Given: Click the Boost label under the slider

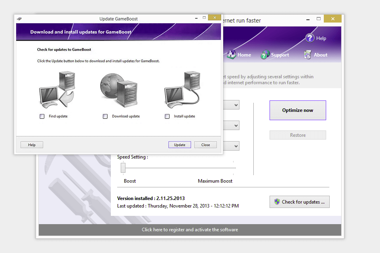Looking at the screenshot, I should 130,181.
